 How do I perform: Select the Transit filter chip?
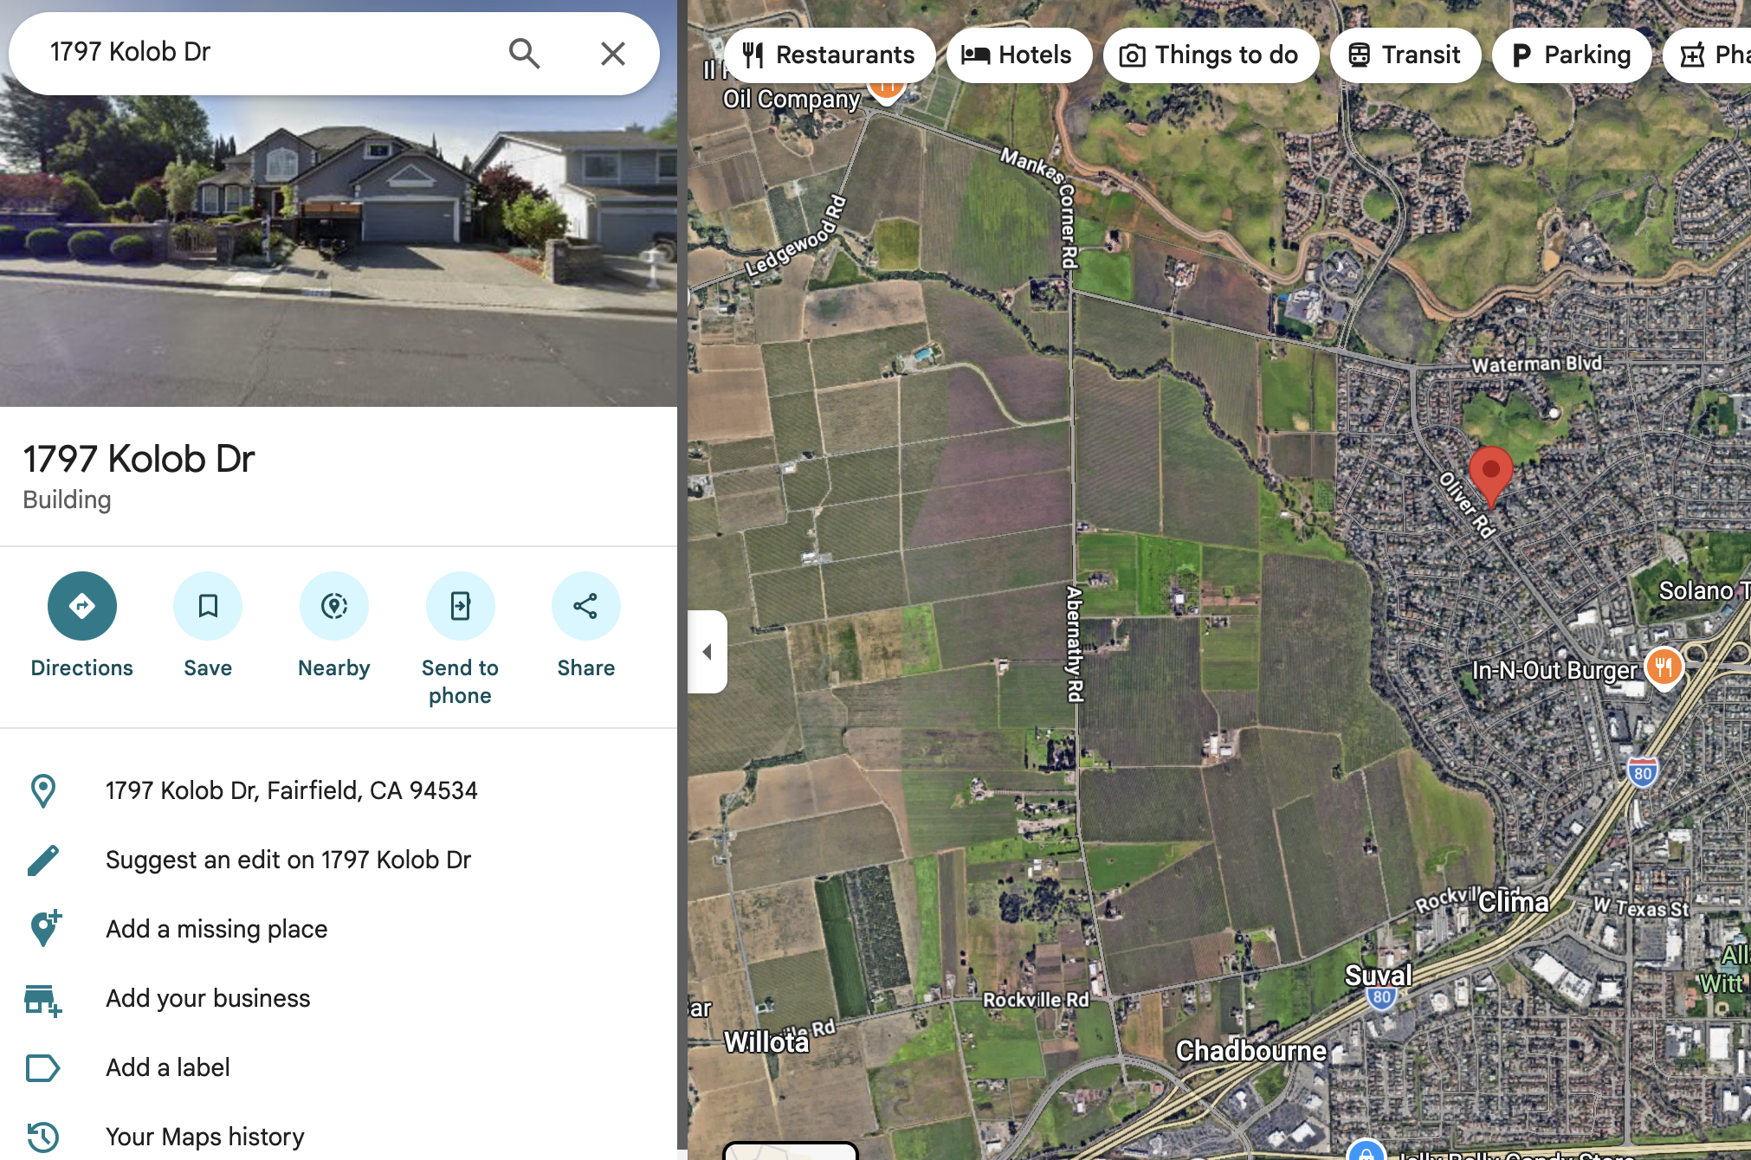tap(1405, 55)
